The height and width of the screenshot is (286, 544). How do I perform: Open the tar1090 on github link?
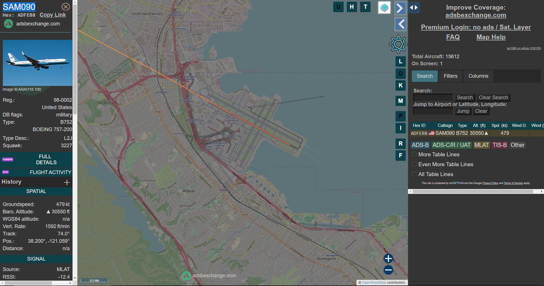tap(524, 48)
